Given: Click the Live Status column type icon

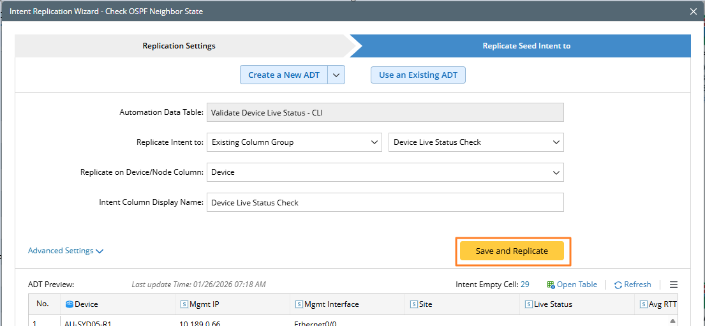Looking at the screenshot, I should pyautogui.click(x=528, y=304).
